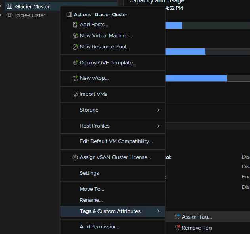Click the Glacier-Cluster cluster icon in tree
The image size is (250, 234).
tap(10, 6)
